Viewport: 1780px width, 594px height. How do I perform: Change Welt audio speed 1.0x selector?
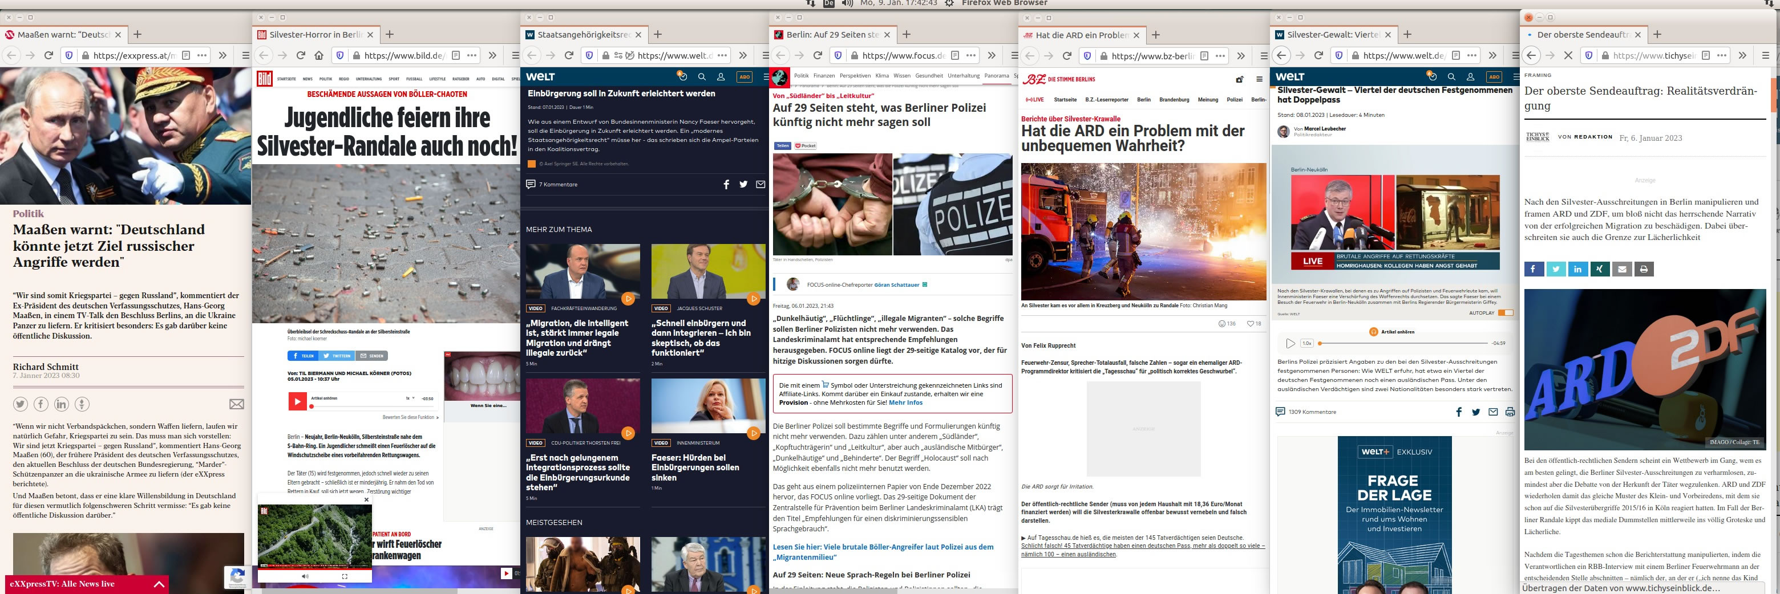pyautogui.click(x=1306, y=343)
